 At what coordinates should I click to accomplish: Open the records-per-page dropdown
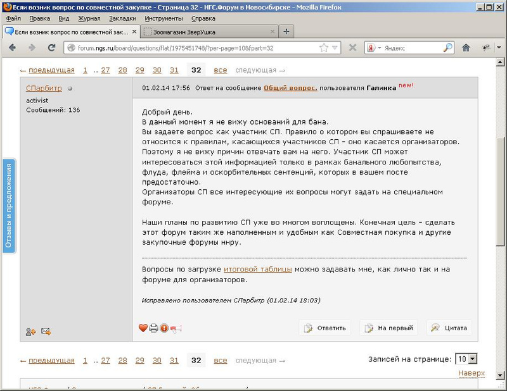(466, 359)
